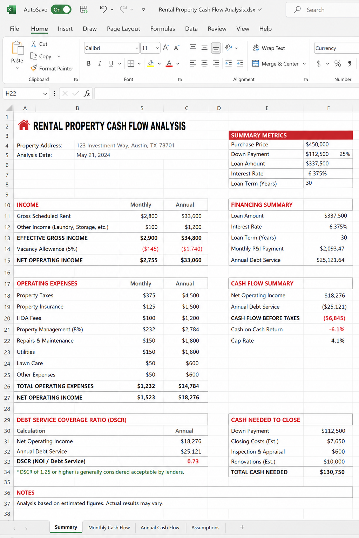359x538 pixels.
Task: Open the Undo history dropdown arrow
Action: coord(112,9)
